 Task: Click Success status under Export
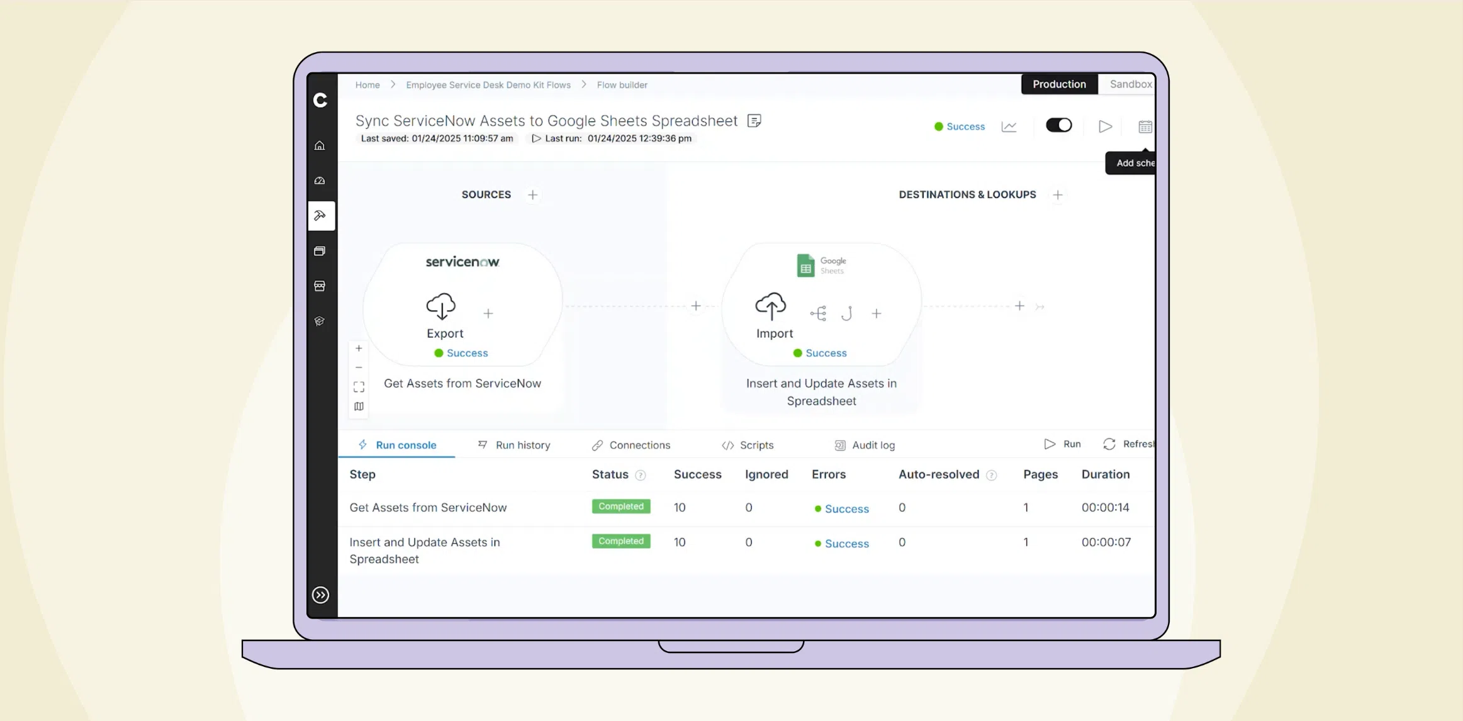(x=461, y=353)
